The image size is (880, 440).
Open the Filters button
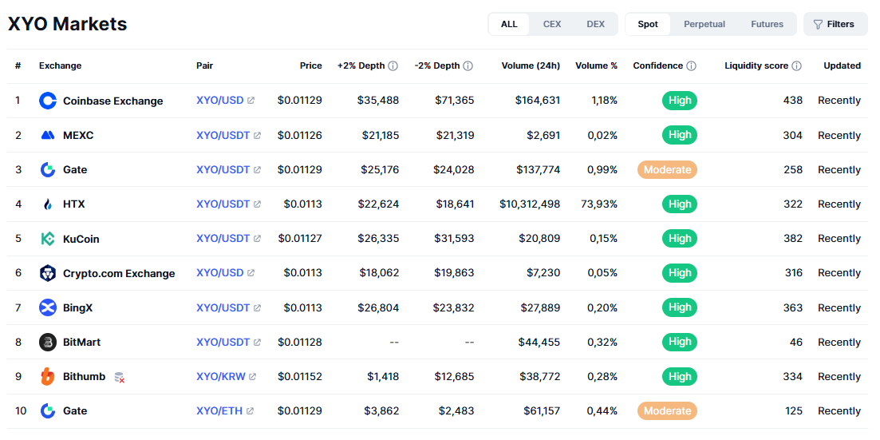(x=835, y=24)
